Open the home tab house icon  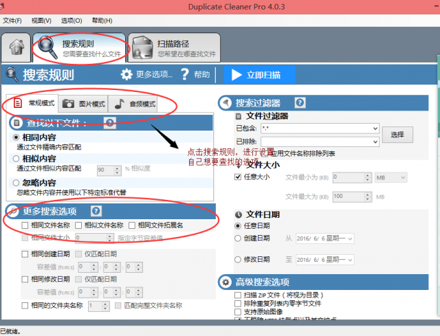(16, 47)
